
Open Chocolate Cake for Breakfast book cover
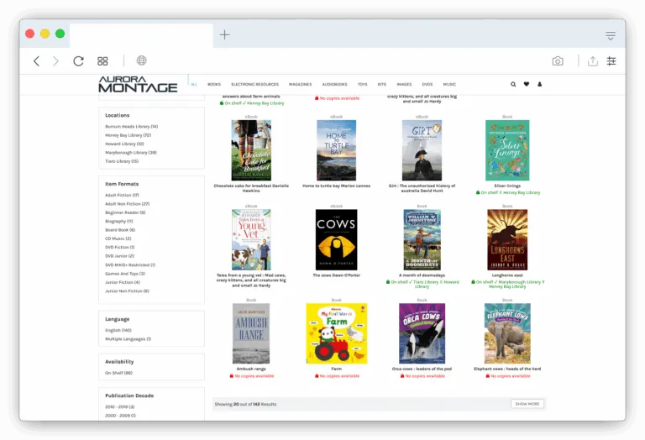[251, 150]
